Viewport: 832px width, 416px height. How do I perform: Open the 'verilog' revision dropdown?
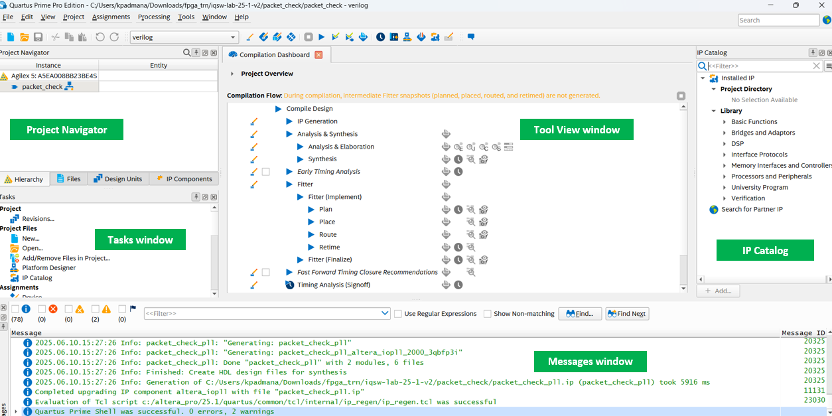click(x=184, y=37)
